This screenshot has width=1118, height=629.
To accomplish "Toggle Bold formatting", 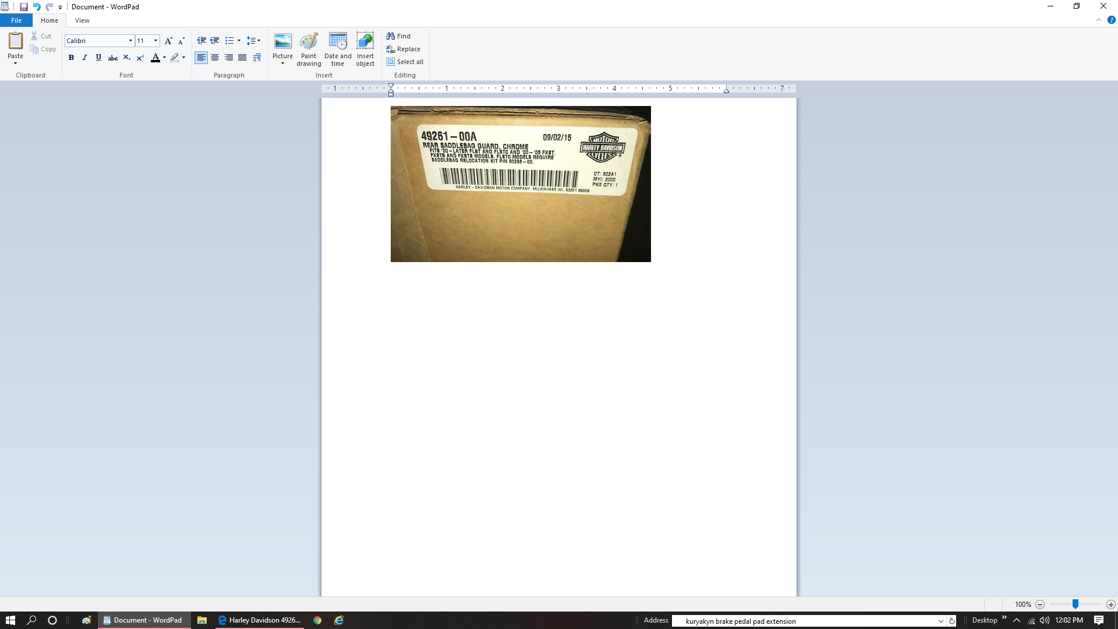I will 71,58.
